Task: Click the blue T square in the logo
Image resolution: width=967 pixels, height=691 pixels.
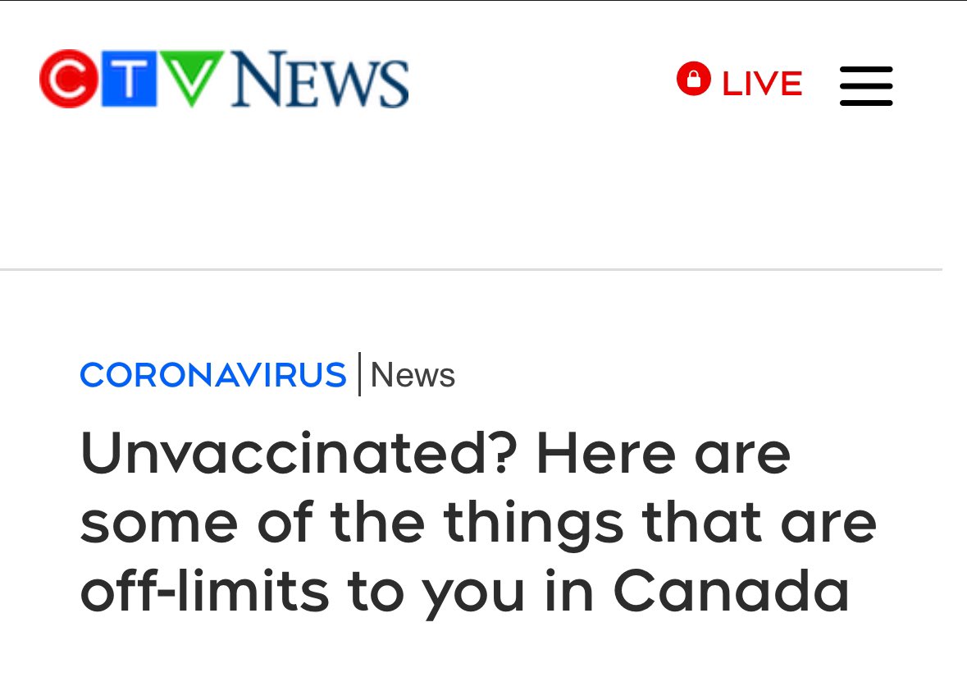Action: [127, 79]
